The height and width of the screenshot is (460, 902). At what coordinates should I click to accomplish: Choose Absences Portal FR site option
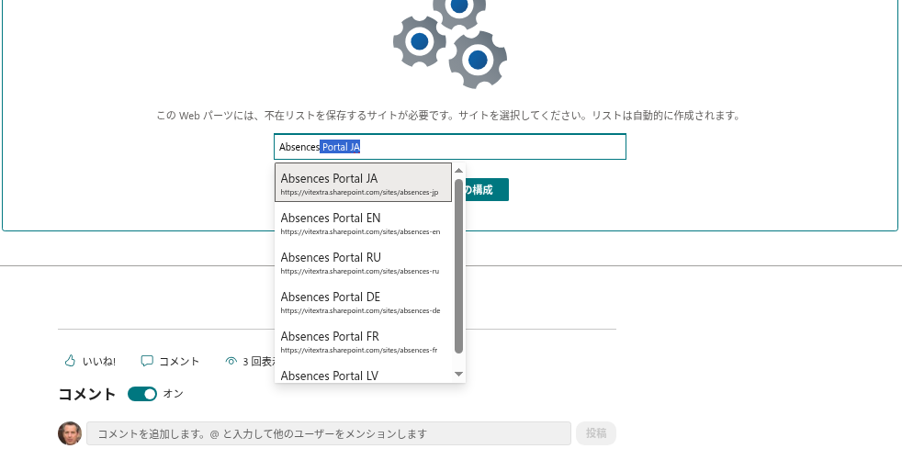[363, 341]
